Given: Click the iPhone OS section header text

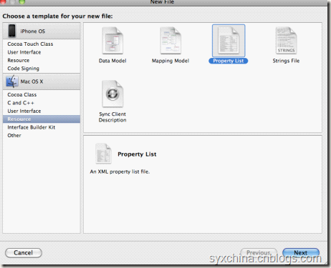Looking at the screenshot, I should point(33,31).
